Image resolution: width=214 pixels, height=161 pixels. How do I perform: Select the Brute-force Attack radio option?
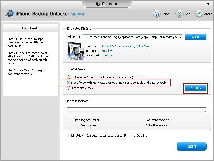(x=69, y=77)
